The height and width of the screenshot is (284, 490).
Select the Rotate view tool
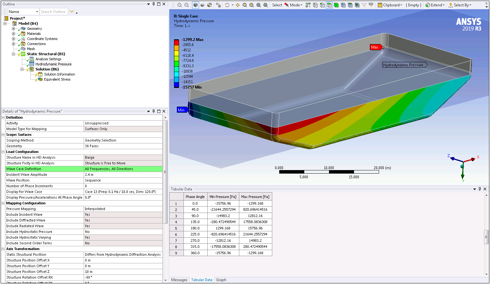pos(227,5)
